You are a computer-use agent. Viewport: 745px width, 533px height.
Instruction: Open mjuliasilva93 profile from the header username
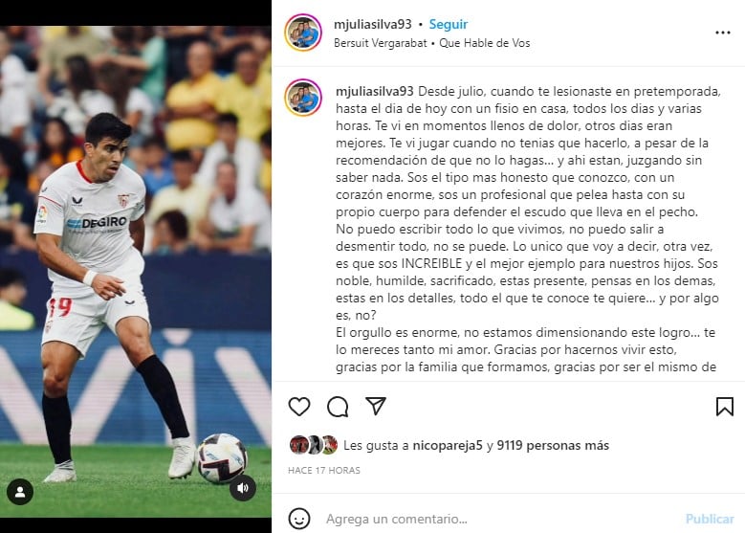coord(373,24)
